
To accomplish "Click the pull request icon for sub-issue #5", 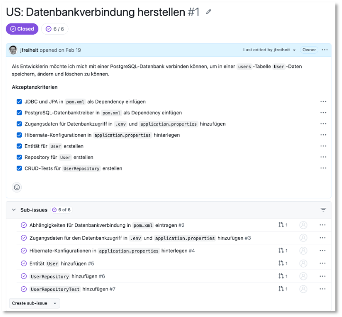I will tap(281, 263).
